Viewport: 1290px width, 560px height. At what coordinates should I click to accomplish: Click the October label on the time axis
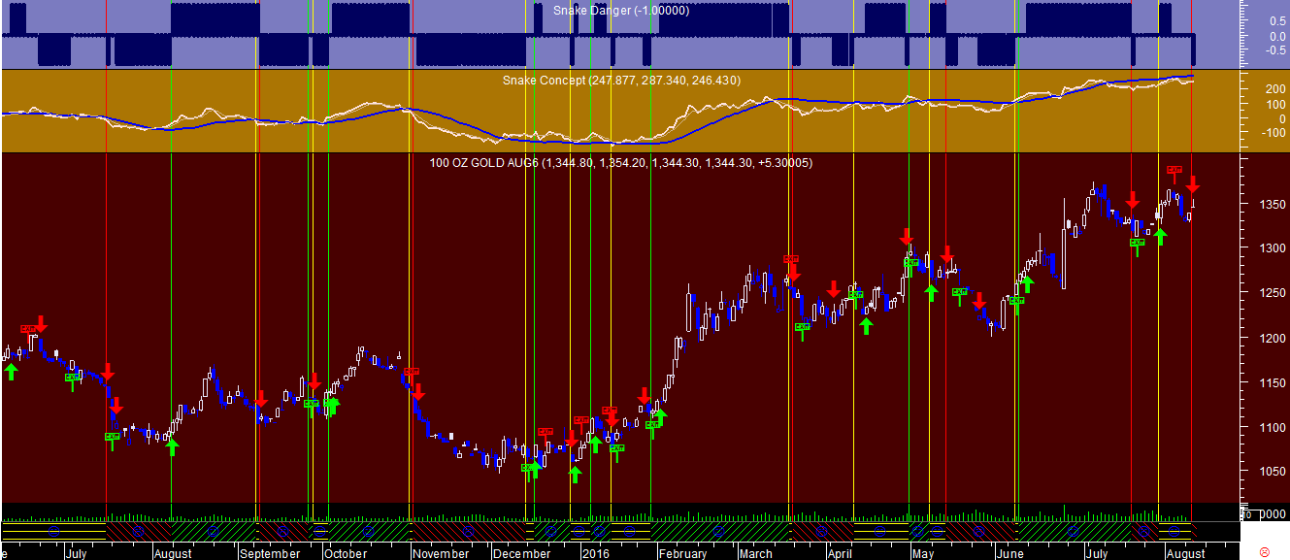click(x=346, y=554)
